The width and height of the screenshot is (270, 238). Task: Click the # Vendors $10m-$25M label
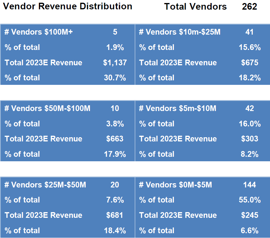[x=179, y=32]
